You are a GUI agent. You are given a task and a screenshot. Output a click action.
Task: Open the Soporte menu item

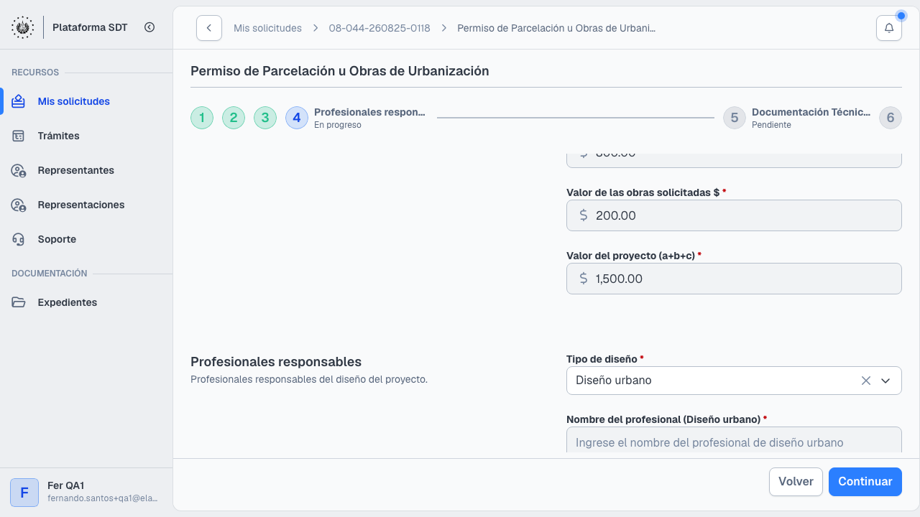click(x=88, y=239)
